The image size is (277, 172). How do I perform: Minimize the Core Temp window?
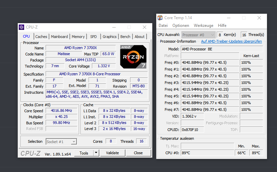click(x=229, y=18)
